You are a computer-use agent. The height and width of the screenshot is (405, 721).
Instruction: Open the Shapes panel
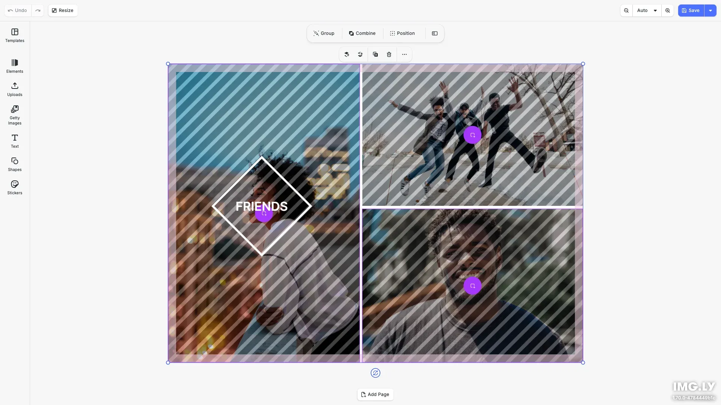(15, 164)
